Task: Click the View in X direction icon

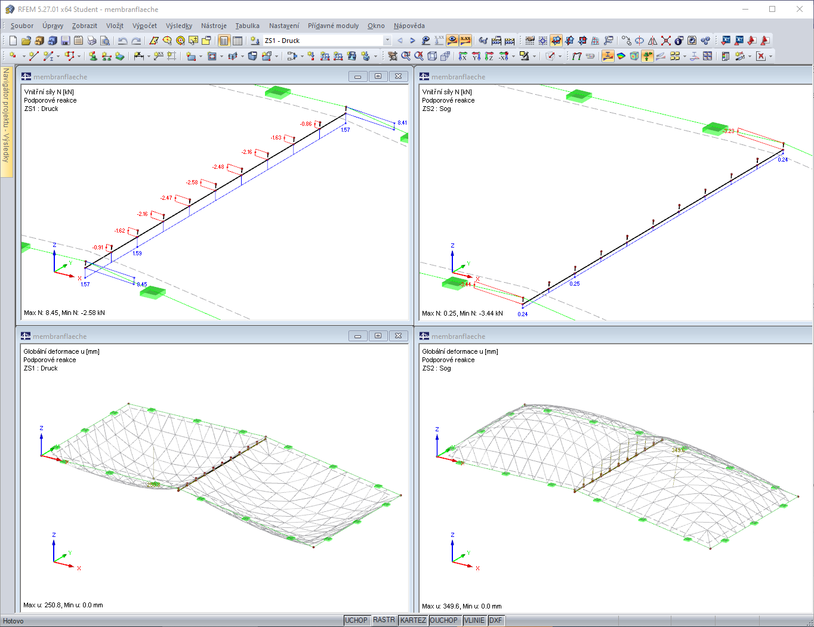Action: 463,56
